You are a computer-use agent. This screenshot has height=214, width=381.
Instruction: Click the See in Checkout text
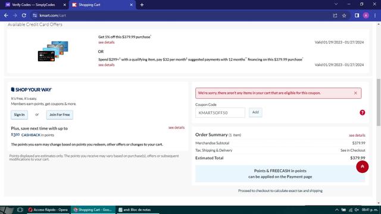(x=352, y=150)
